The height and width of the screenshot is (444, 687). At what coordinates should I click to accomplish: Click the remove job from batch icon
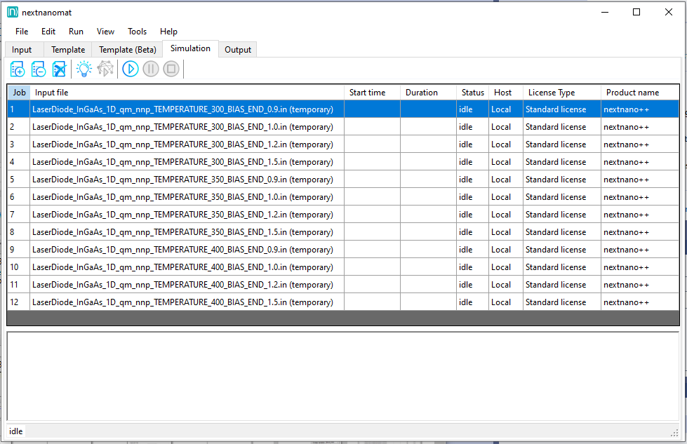pyautogui.click(x=39, y=69)
